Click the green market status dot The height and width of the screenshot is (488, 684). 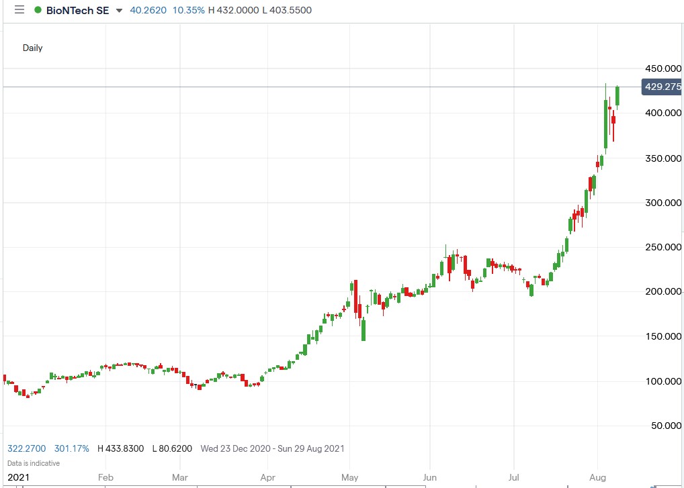(38, 10)
